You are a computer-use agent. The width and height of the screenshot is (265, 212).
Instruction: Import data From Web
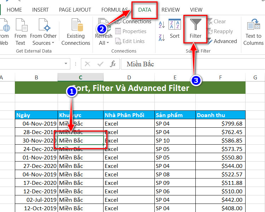point(4,32)
